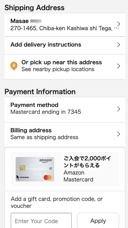
Task: Click the amazon logo on the card image
Action: [46, 161]
